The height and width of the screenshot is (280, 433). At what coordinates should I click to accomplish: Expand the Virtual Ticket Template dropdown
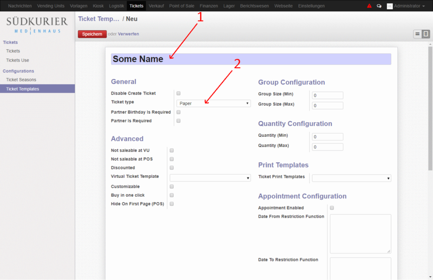[x=210, y=178]
